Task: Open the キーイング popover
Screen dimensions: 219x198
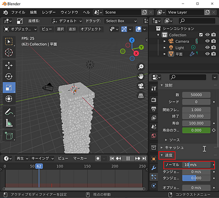Action: pyautogui.click(x=42, y=159)
